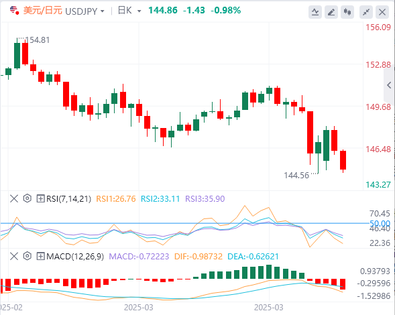
Task: Collapse the chart with shrink arrows icon
Action: [x=366, y=12]
